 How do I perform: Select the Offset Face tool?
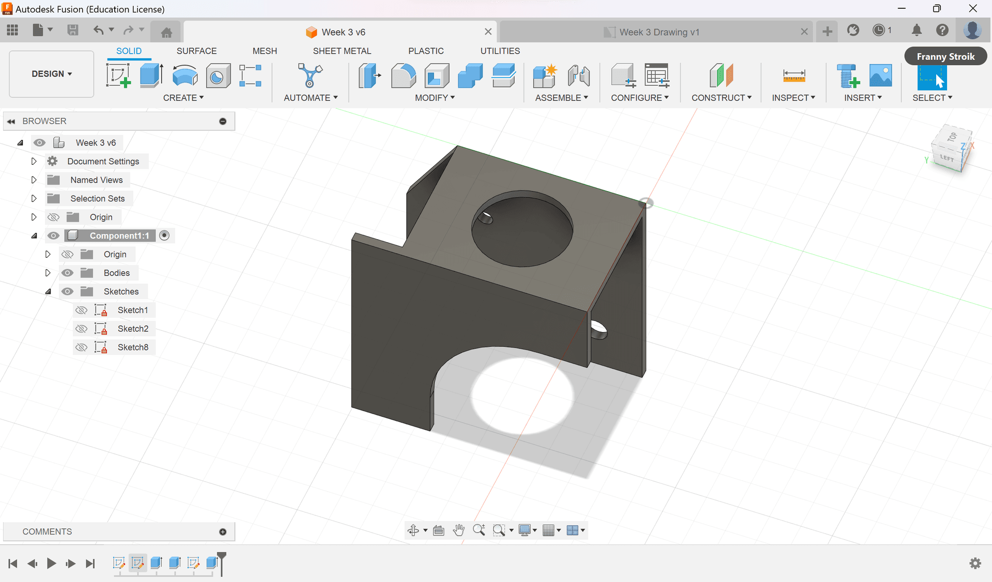(504, 75)
